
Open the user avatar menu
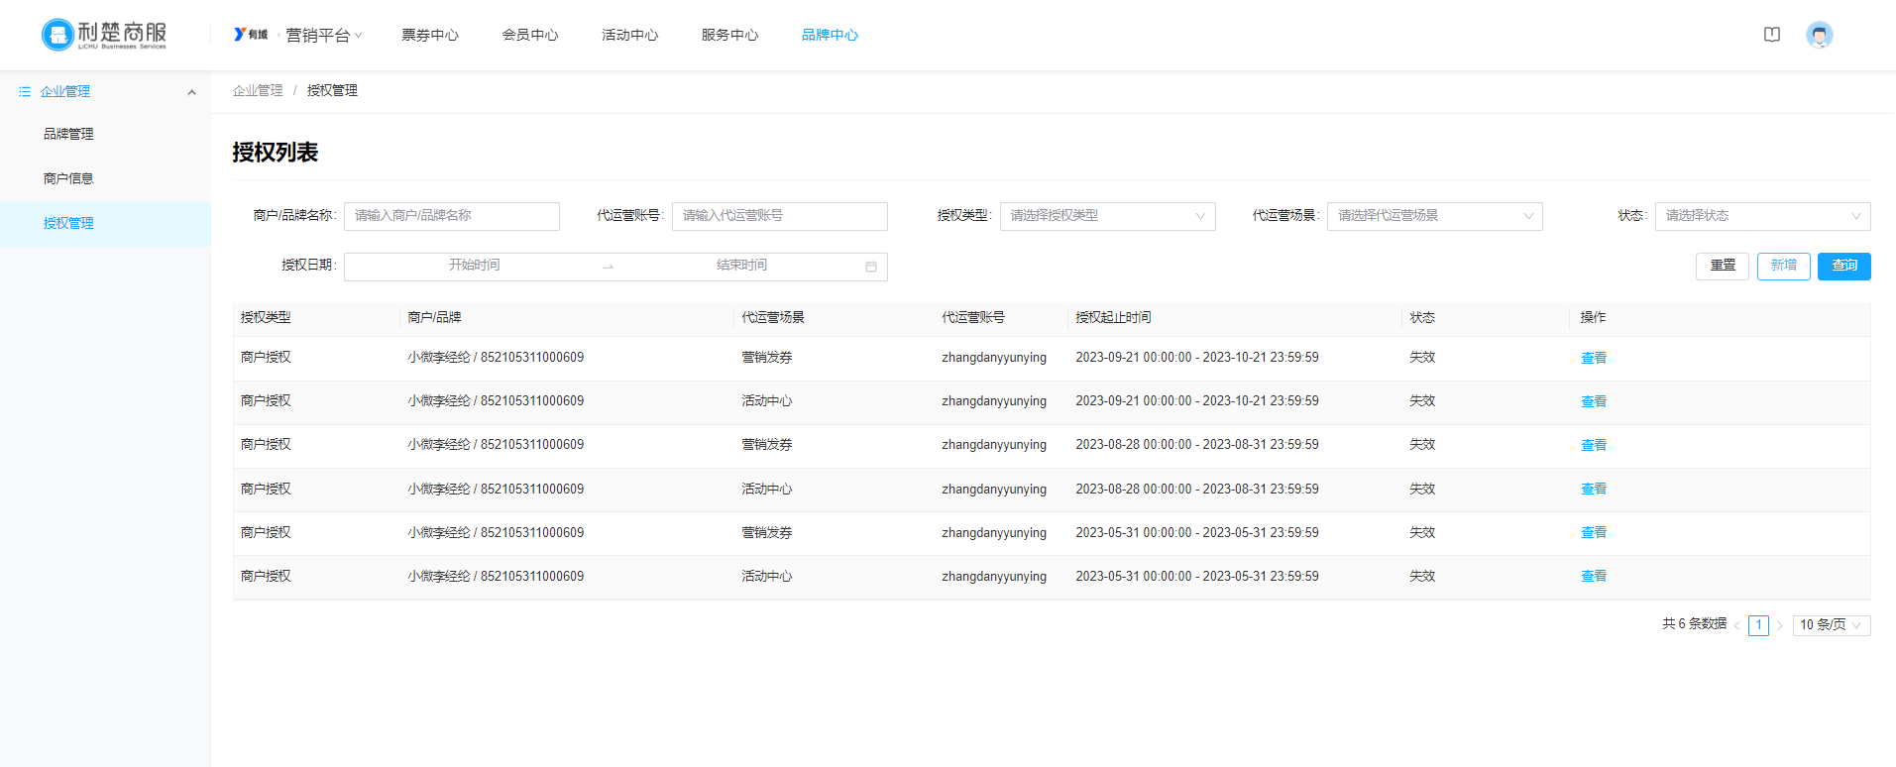(1819, 35)
